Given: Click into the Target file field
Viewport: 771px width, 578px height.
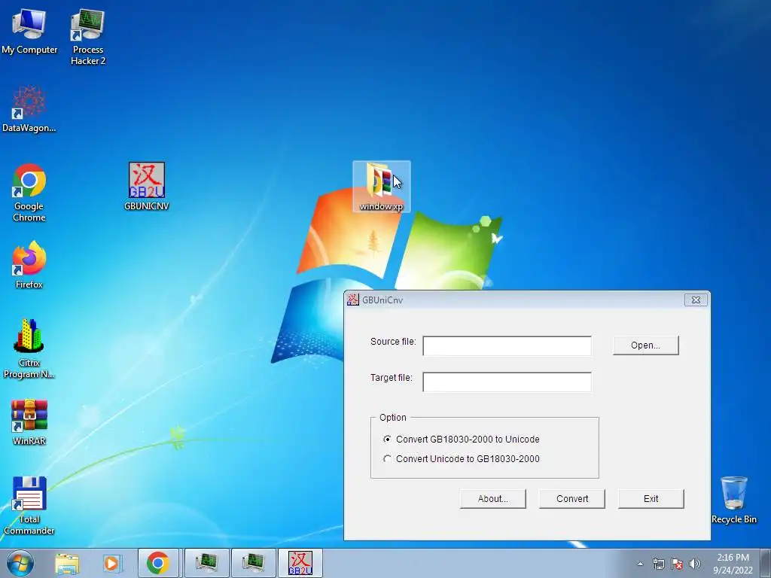Looking at the screenshot, I should (507, 382).
